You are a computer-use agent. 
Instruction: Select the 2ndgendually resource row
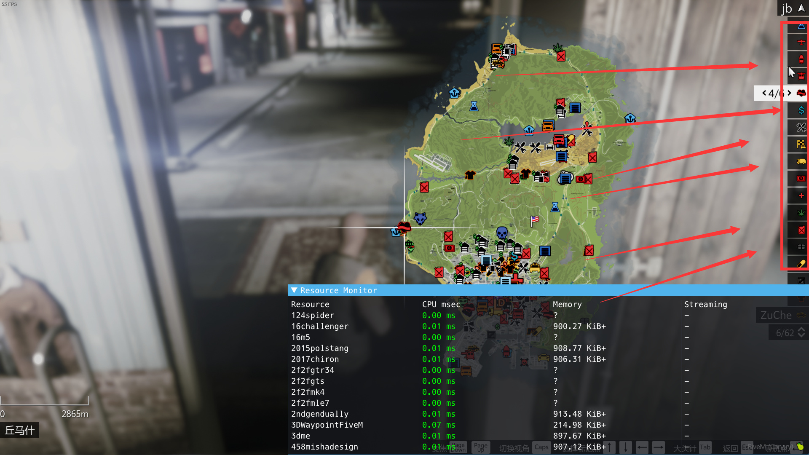coord(548,414)
